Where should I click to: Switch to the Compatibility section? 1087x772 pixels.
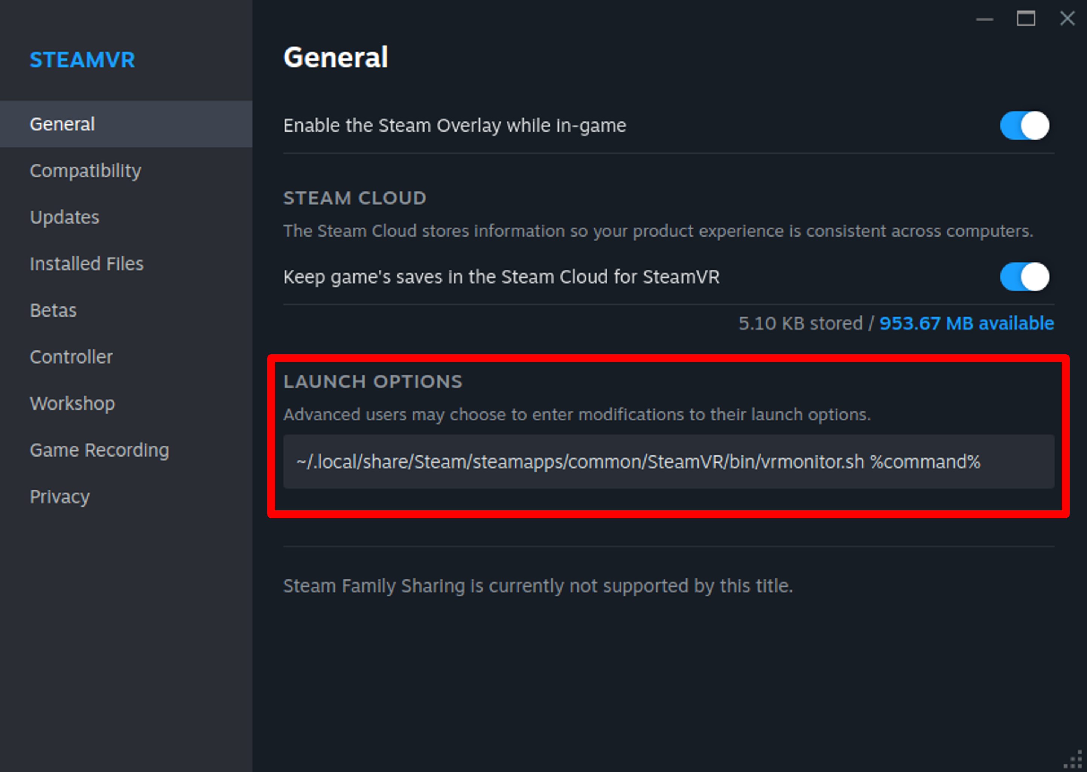[85, 171]
